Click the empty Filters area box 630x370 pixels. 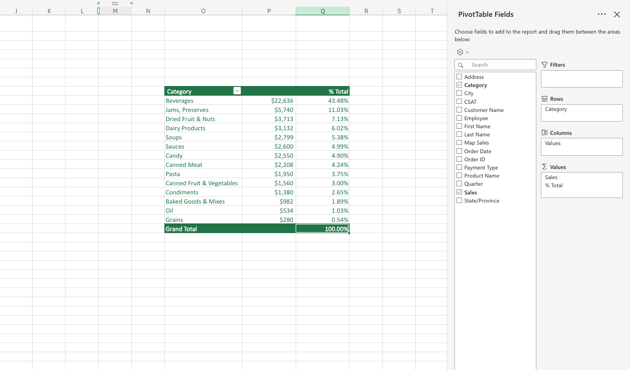click(582, 79)
